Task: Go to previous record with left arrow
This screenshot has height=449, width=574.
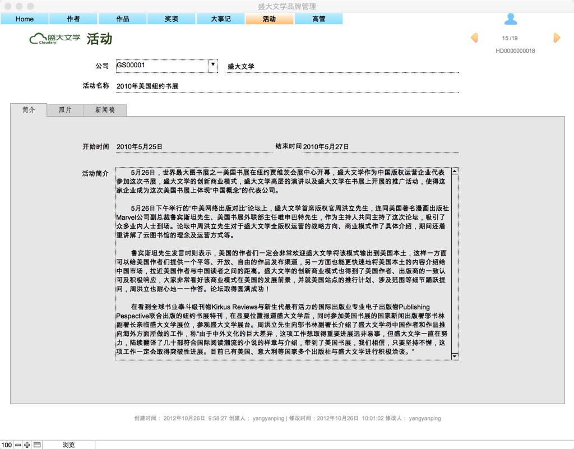Action: (x=474, y=38)
